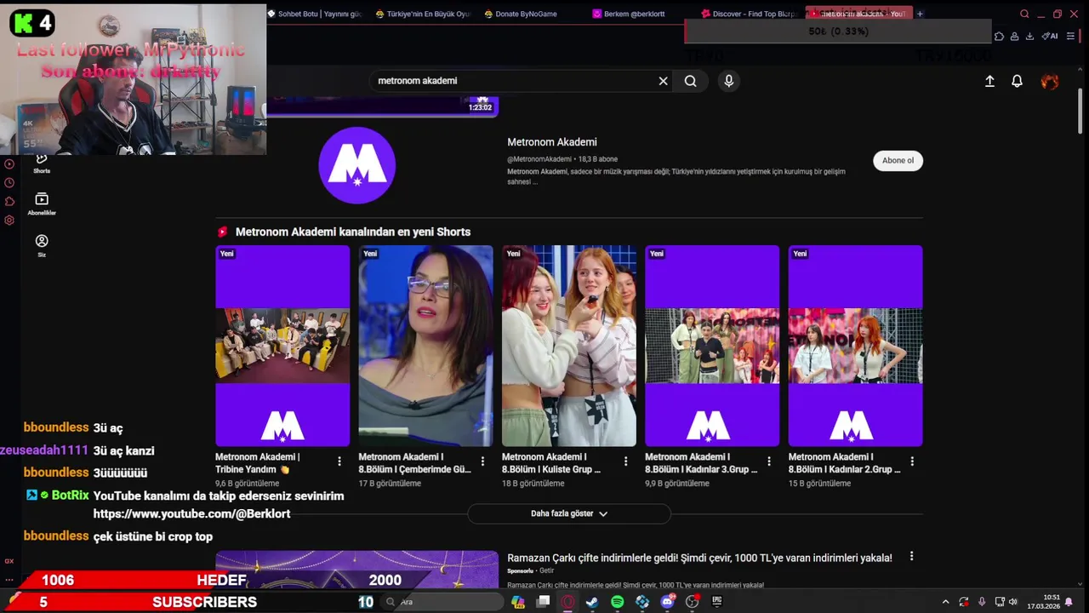Click the Windows taskbar search box
Screen dimensions: 1089x613
tap(442, 602)
